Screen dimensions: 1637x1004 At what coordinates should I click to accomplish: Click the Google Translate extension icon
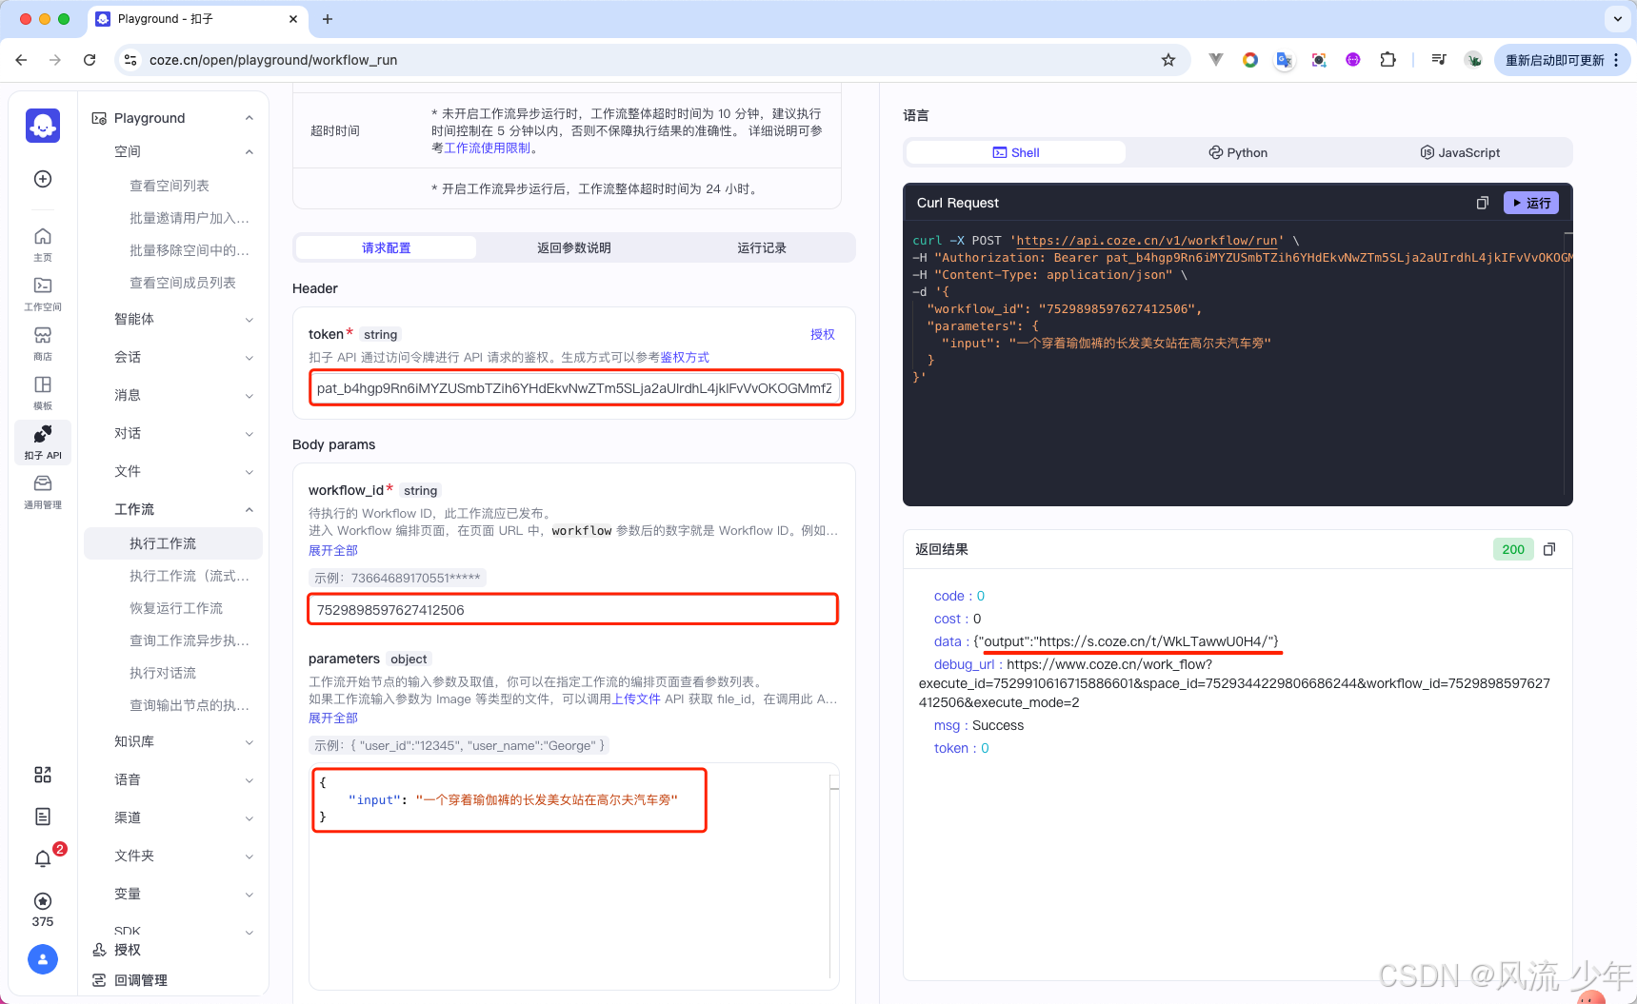(1285, 60)
